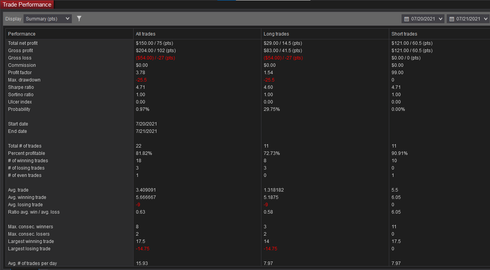
Task: Click the 7/21/2021 end date value
Action: point(146,131)
